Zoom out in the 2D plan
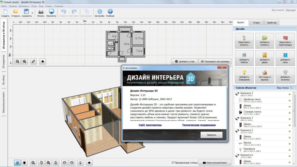The image size is (297, 167). [x=17, y=61]
